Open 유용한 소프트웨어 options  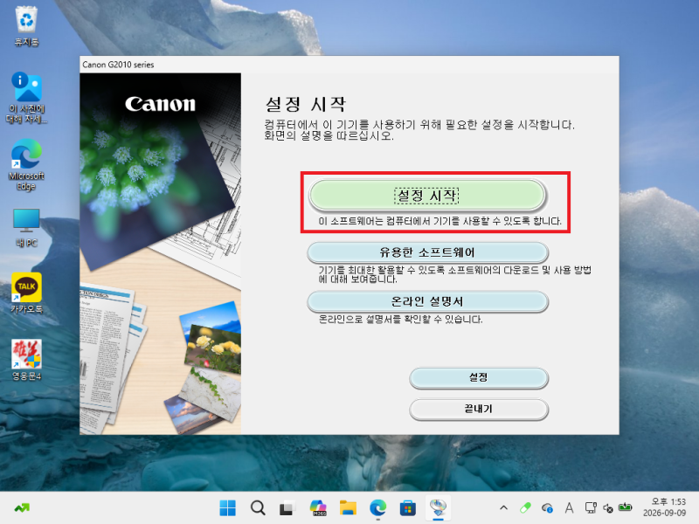[x=427, y=252]
